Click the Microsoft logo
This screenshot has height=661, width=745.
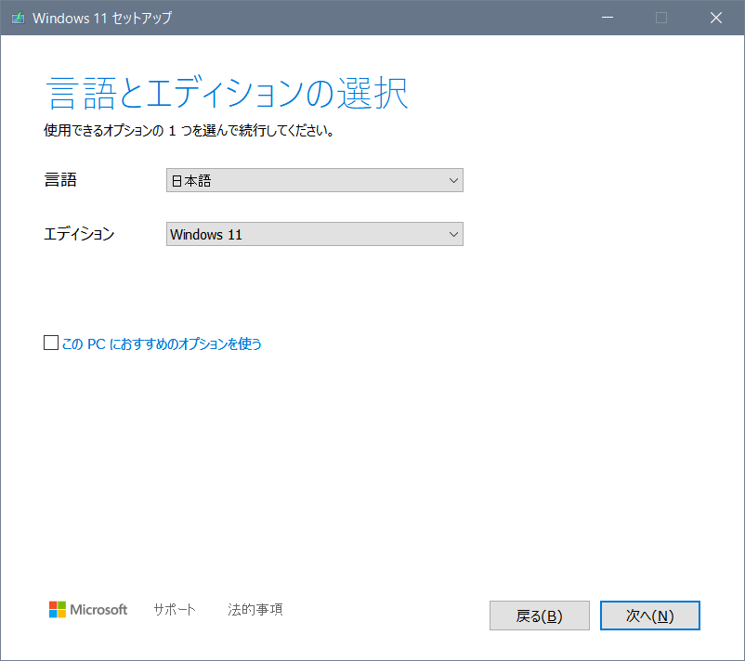(88, 609)
